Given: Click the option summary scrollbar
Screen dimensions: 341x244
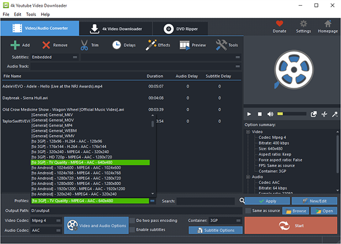Looking at the screenshot, I should tap(338, 154).
